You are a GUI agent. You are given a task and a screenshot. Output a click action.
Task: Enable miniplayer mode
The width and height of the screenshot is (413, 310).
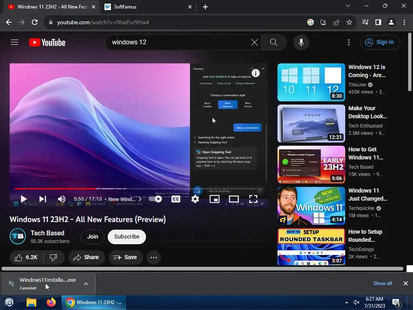click(215, 199)
